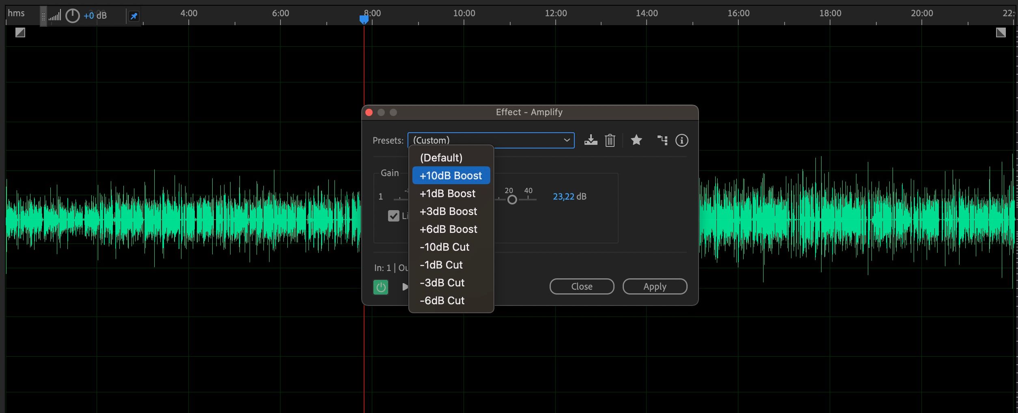The height and width of the screenshot is (413, 1018).
Task: Click the effect info icon
Action: [x=682, y=140]
